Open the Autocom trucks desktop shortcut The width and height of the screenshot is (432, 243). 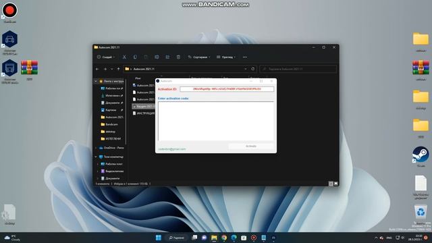[x=9, y=72]
